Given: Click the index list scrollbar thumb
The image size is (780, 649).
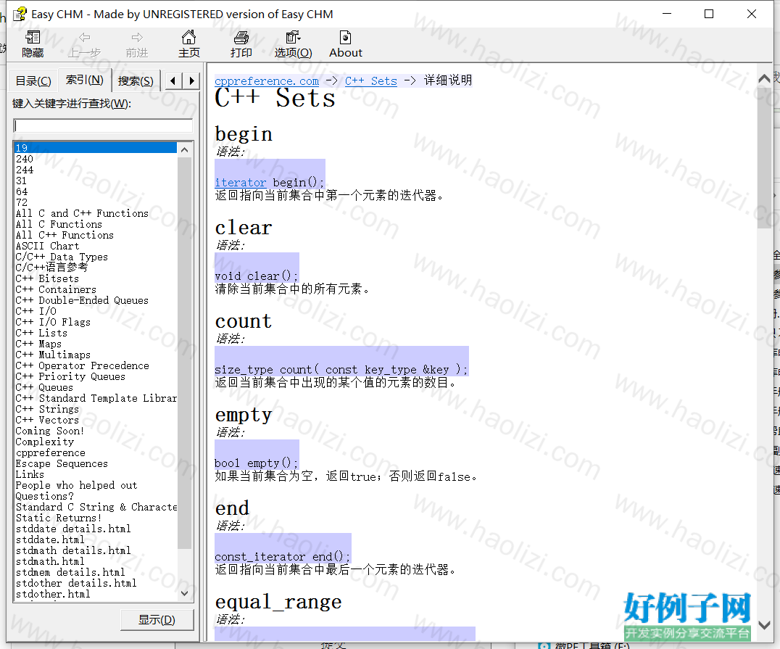Looking at the screenshot, I should (x=185, y=352).
